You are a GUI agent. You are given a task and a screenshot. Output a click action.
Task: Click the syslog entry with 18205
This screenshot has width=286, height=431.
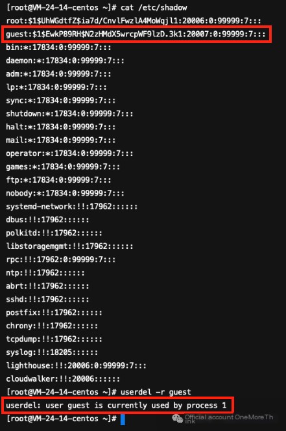[x=52, y=352]
